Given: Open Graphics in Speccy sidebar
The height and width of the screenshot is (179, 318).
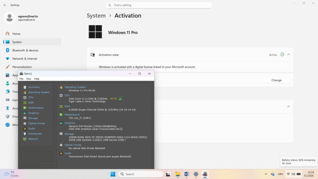Looking at the screenshot, I should (33, 113).
